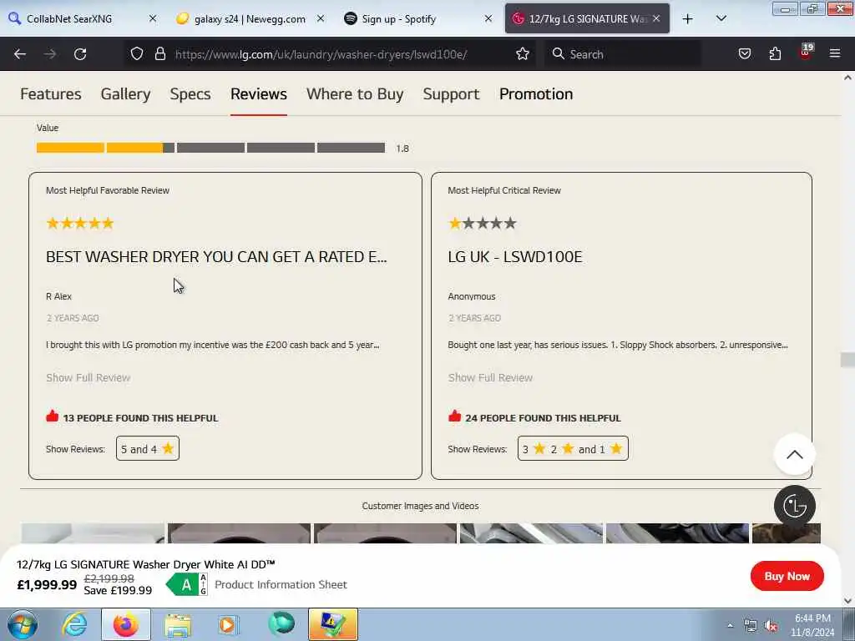
Task: Launch Internet Explorer from taskbar
Action: coord(73,624)
